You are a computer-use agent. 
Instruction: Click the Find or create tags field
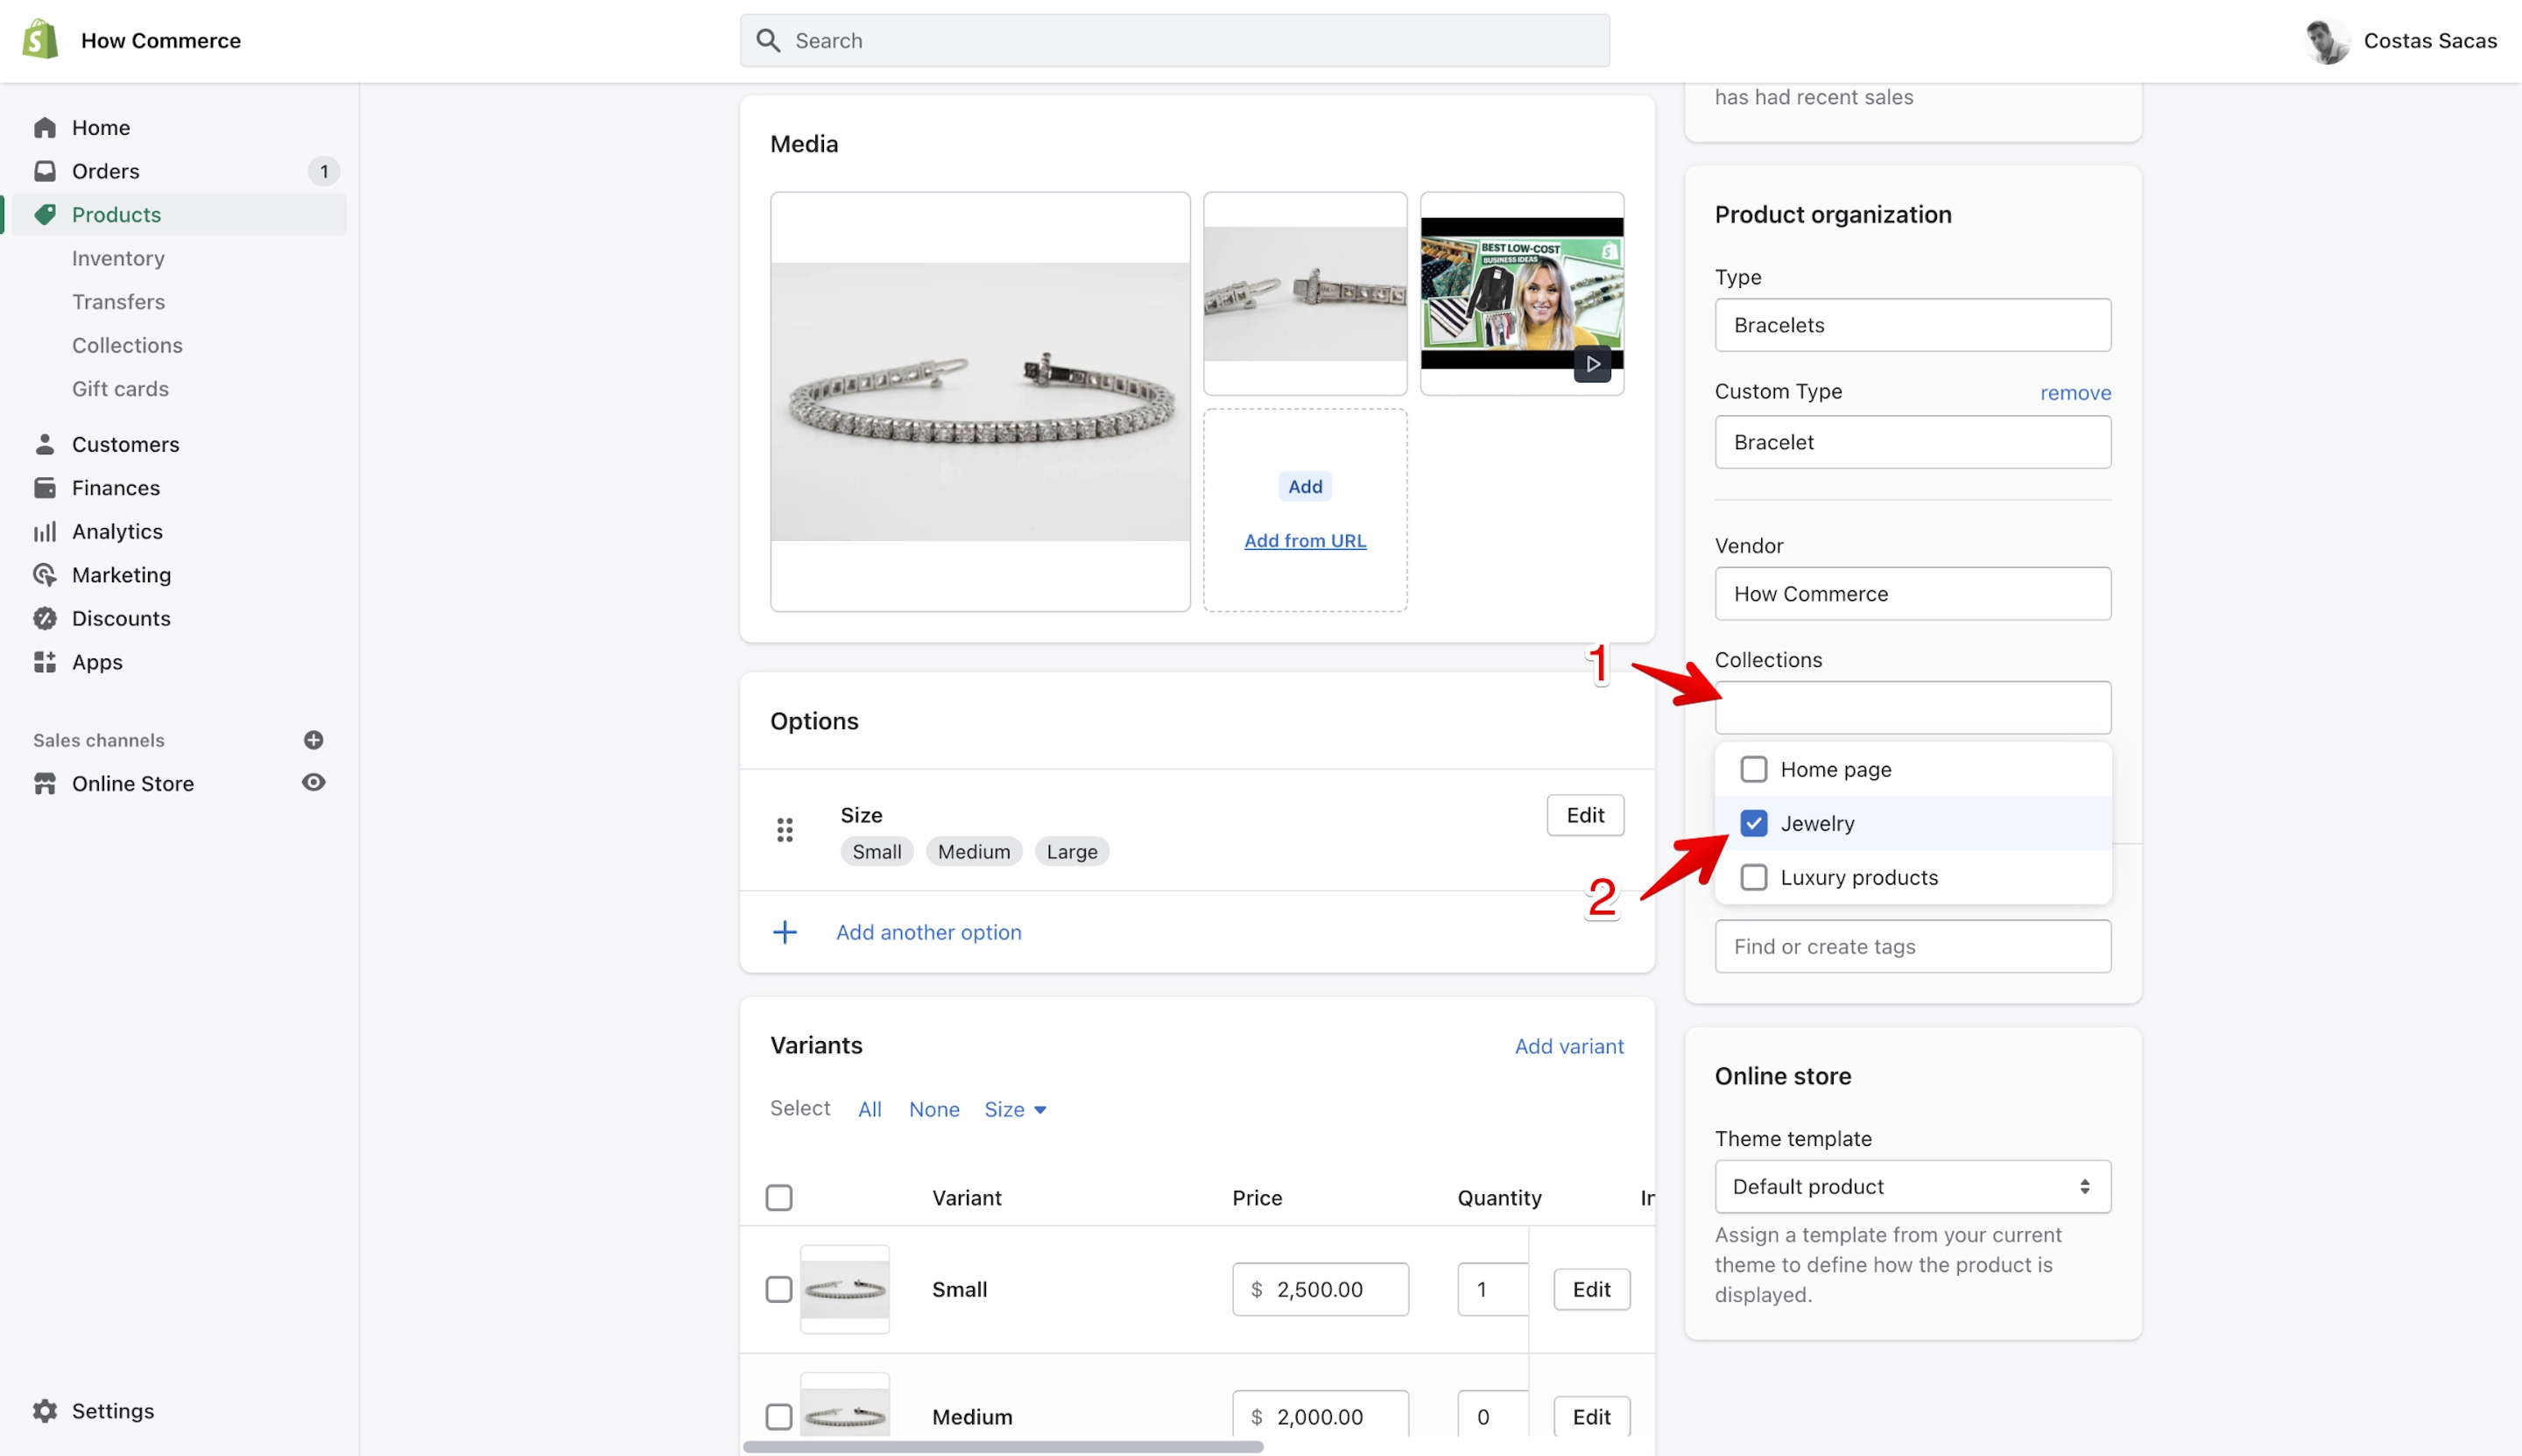coord(1912,946)
